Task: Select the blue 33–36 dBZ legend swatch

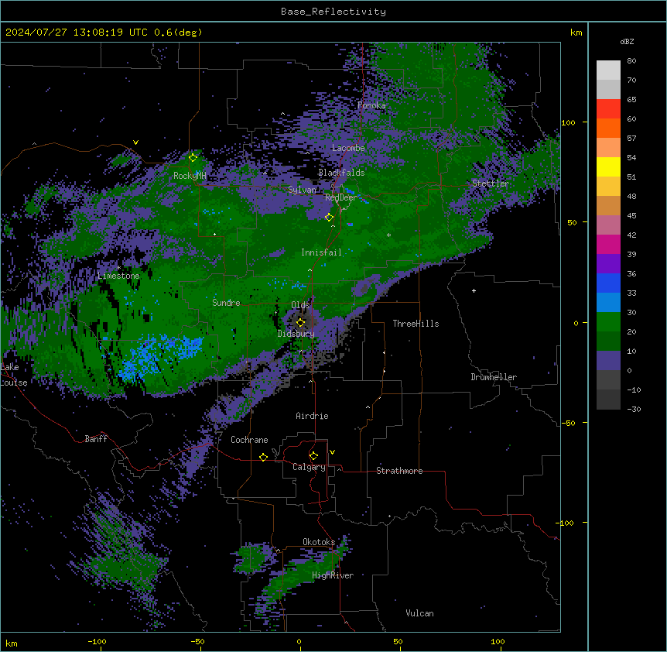Action: point(608,283)
